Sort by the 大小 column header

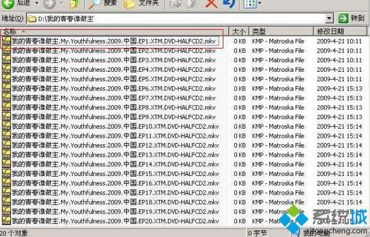click(x=239, y=31)
